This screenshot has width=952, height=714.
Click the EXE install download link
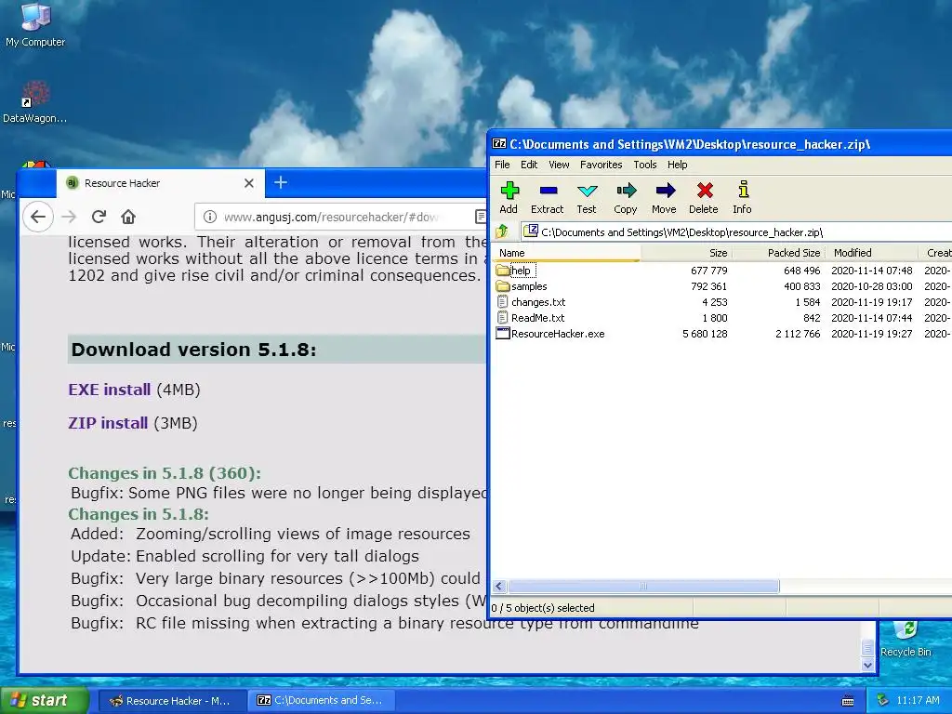point(110,390)
